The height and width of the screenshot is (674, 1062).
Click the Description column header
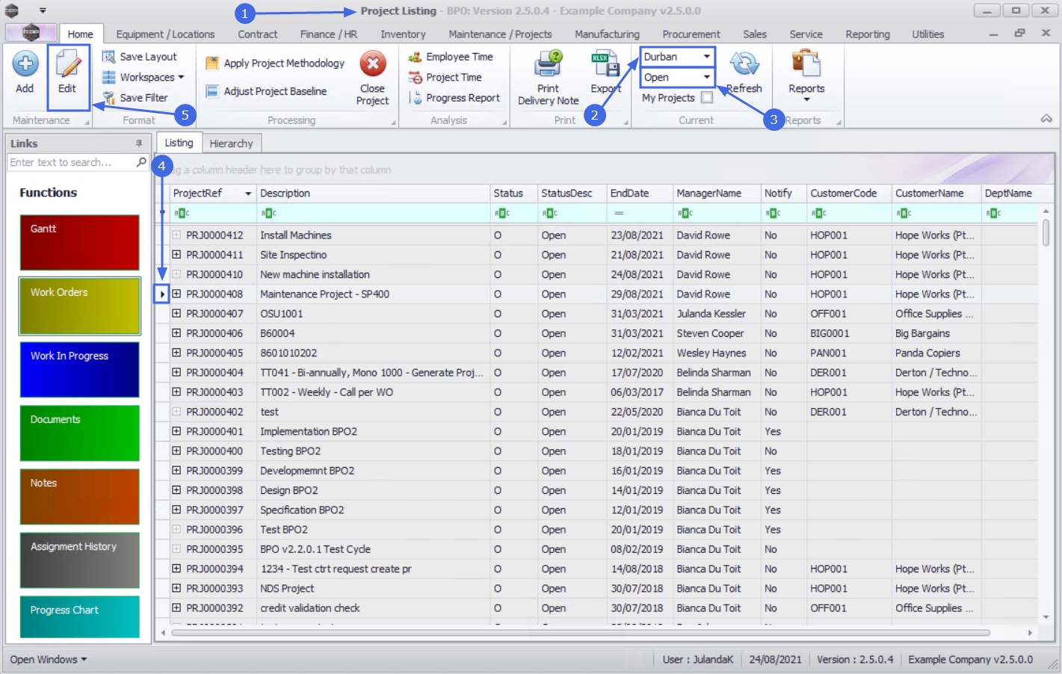[x=373, y=194]
